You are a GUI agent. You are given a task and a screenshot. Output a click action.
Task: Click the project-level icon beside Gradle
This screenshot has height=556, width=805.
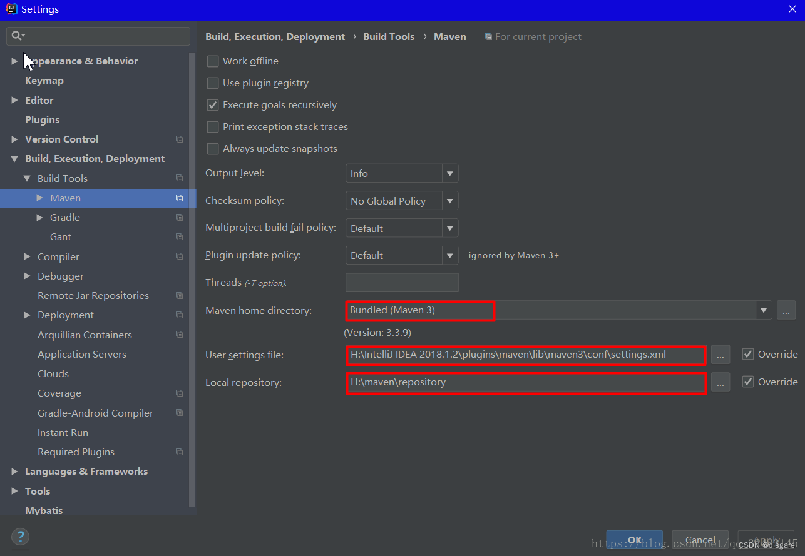[180, 218]
